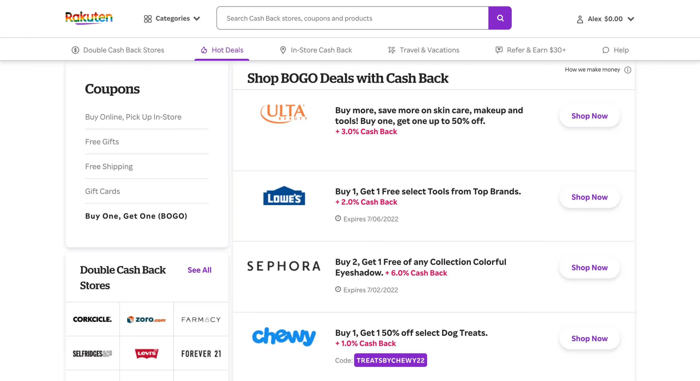Screen dimensions: 700x381
Task: Click the Categories grid icon
Action: click(147, 19)
